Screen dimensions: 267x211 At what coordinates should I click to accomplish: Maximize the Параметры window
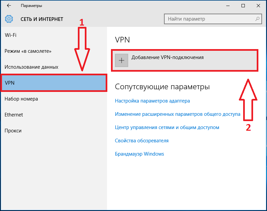tap(243, 6)
